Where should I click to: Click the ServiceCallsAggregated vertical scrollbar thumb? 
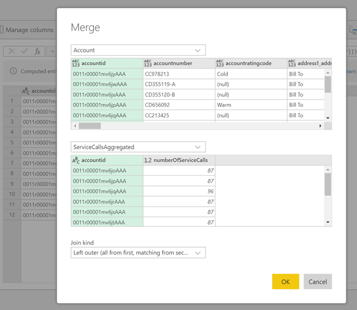click(328, 184)
